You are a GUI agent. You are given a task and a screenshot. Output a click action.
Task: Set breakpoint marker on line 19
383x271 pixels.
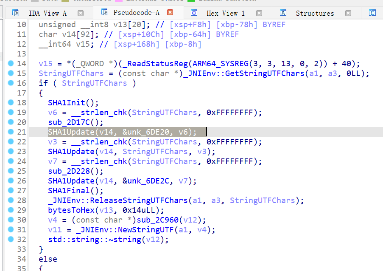(x=11, y=112)
